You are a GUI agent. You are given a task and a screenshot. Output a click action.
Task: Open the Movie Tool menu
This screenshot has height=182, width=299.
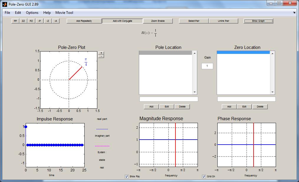(64, 13)
